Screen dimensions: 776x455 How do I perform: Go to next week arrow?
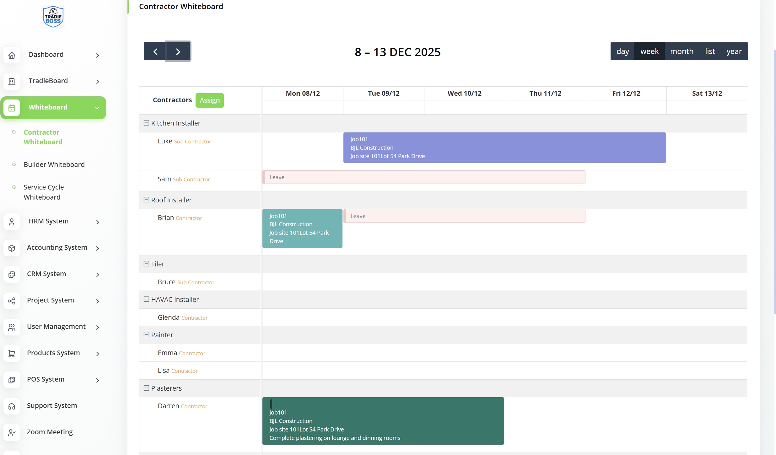point(178,51)
